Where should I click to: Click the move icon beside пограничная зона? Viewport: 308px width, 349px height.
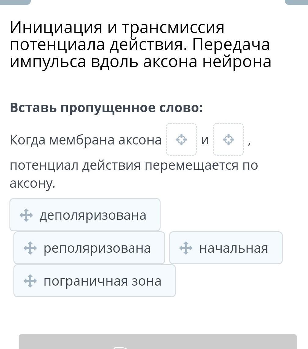(30, 281)
